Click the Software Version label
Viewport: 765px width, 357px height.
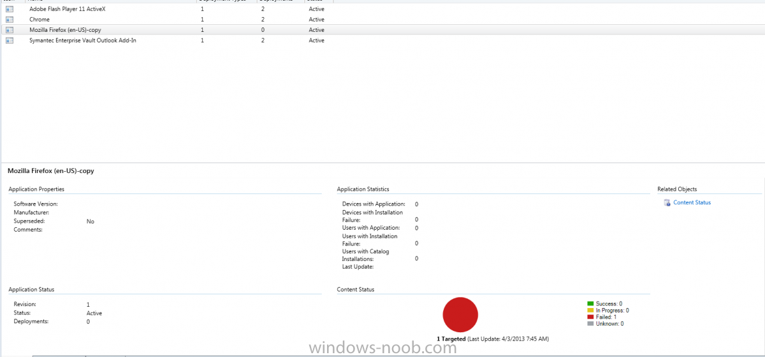tap(36, 204)
